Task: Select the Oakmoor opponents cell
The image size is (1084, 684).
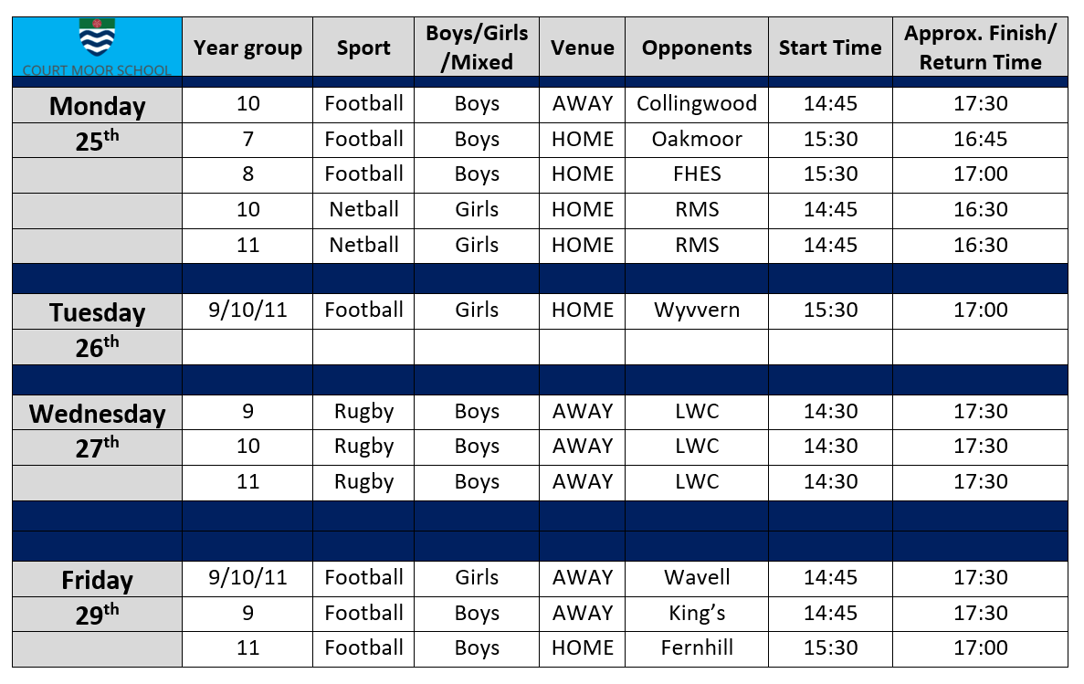Action: [696, 140]
